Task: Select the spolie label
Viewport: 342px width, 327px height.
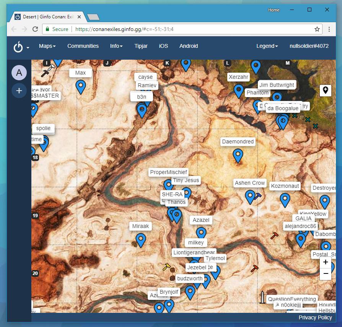Action: [43, 128]
